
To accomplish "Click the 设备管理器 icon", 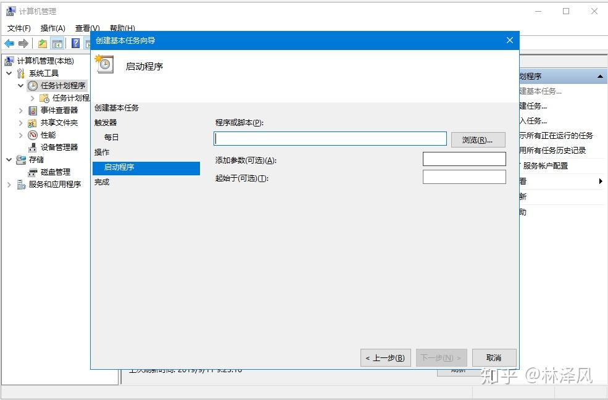I will (33, 148).
